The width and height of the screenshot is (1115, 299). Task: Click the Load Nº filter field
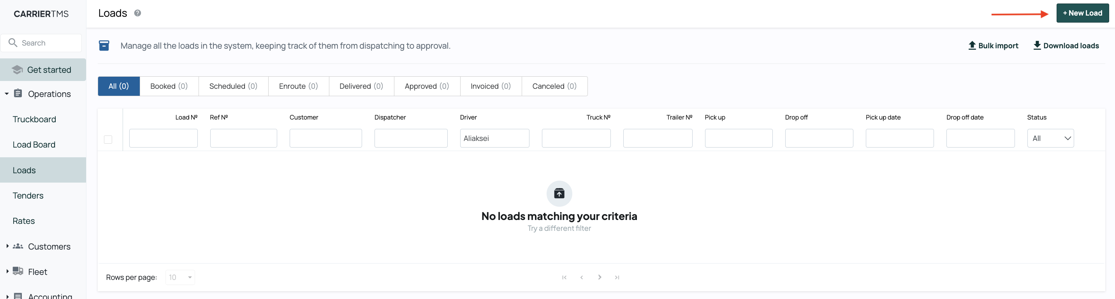coord(163,139)
